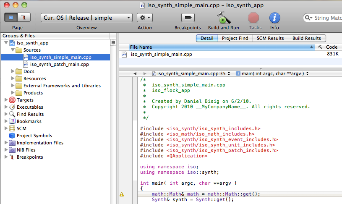This screenshot has height=204, width=342.
Task: Click the warning icon in editor gutter
Action: click(x=122, y=194)
